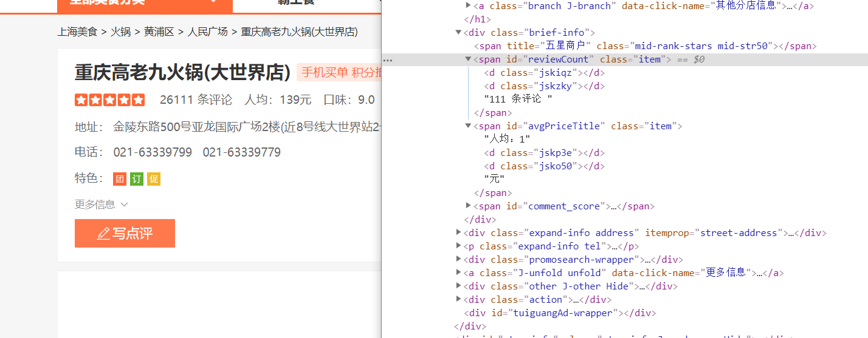Click the green 订 reservation icon

[x=137, y=179]
